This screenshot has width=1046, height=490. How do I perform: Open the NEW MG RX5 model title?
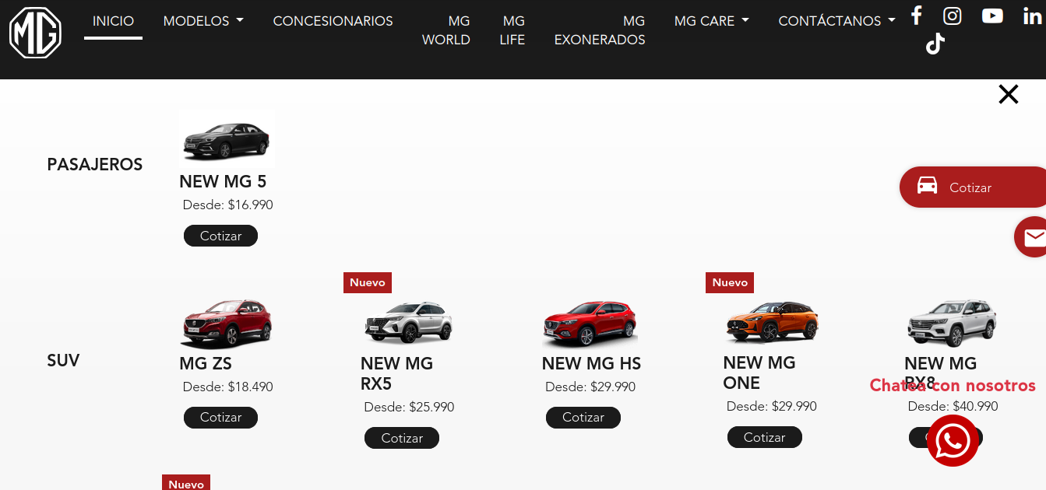tap(396, 373)
